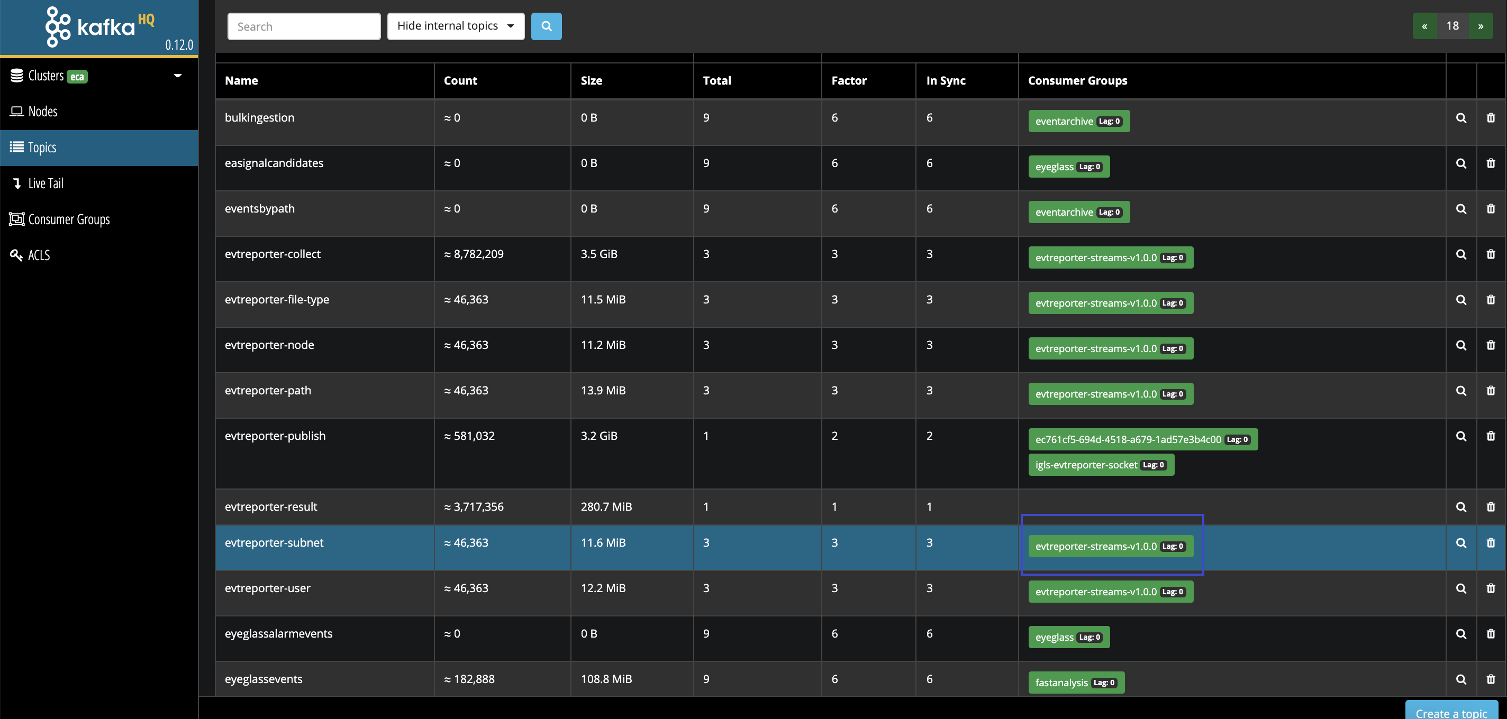1507x719 pixels.
Task: Open evtreporter-node with magnifier icon
Action: (1461, 345)
